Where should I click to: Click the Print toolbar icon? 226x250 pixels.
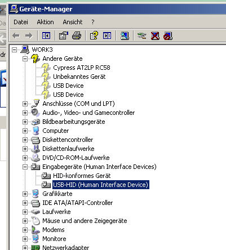[77, 35]
